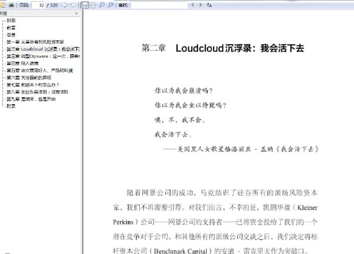
Task: Toggle match case search option
Action: pos(209,5)
